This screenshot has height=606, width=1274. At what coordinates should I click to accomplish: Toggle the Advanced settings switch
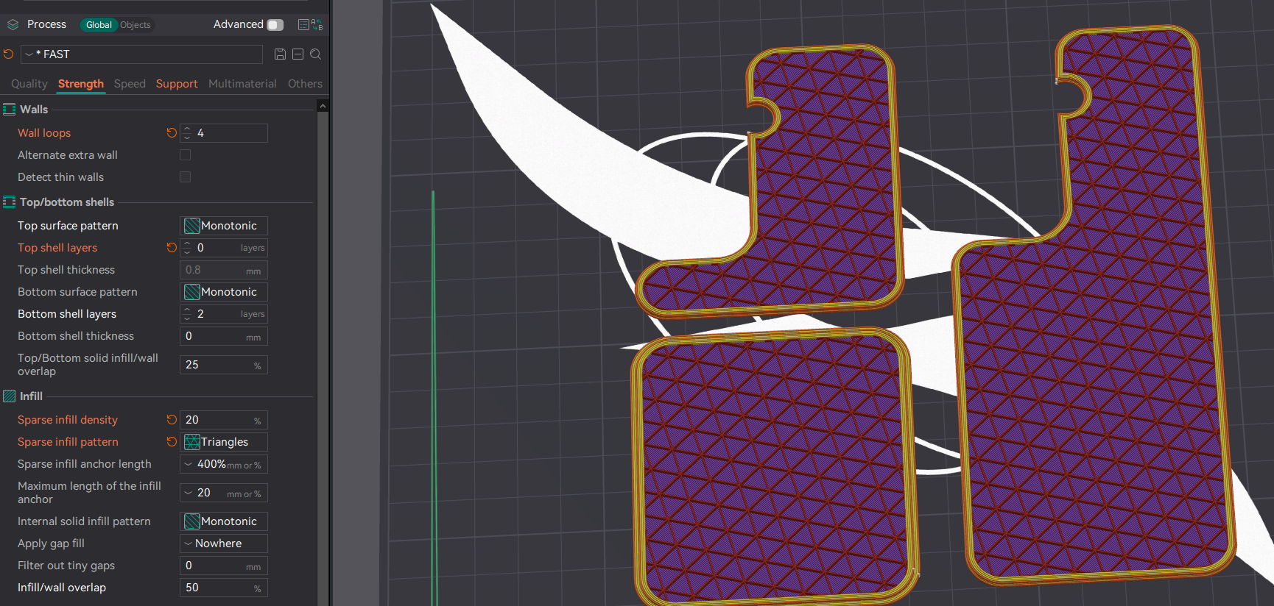(275, 25)
